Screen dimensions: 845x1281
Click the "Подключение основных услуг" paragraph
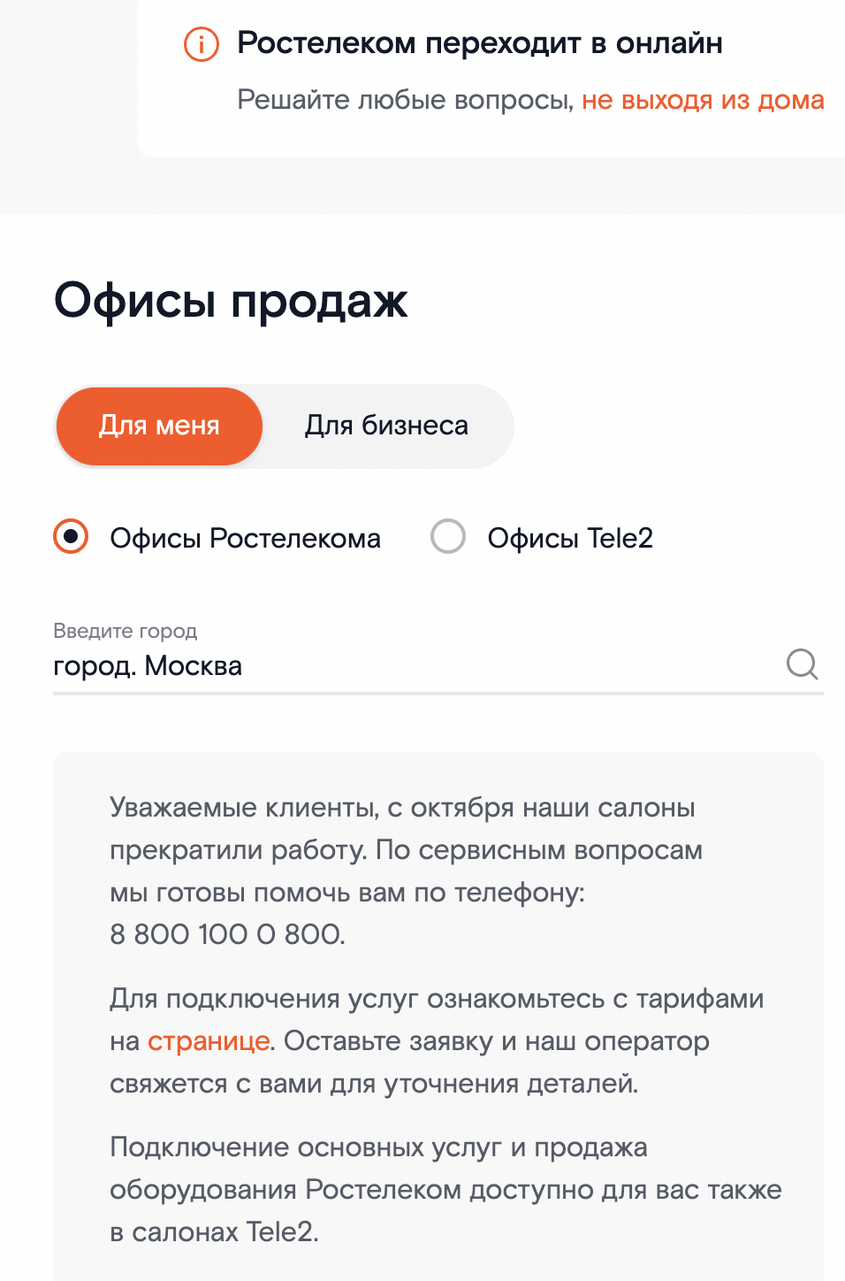pyautogui.click(x=378, y=1147)
